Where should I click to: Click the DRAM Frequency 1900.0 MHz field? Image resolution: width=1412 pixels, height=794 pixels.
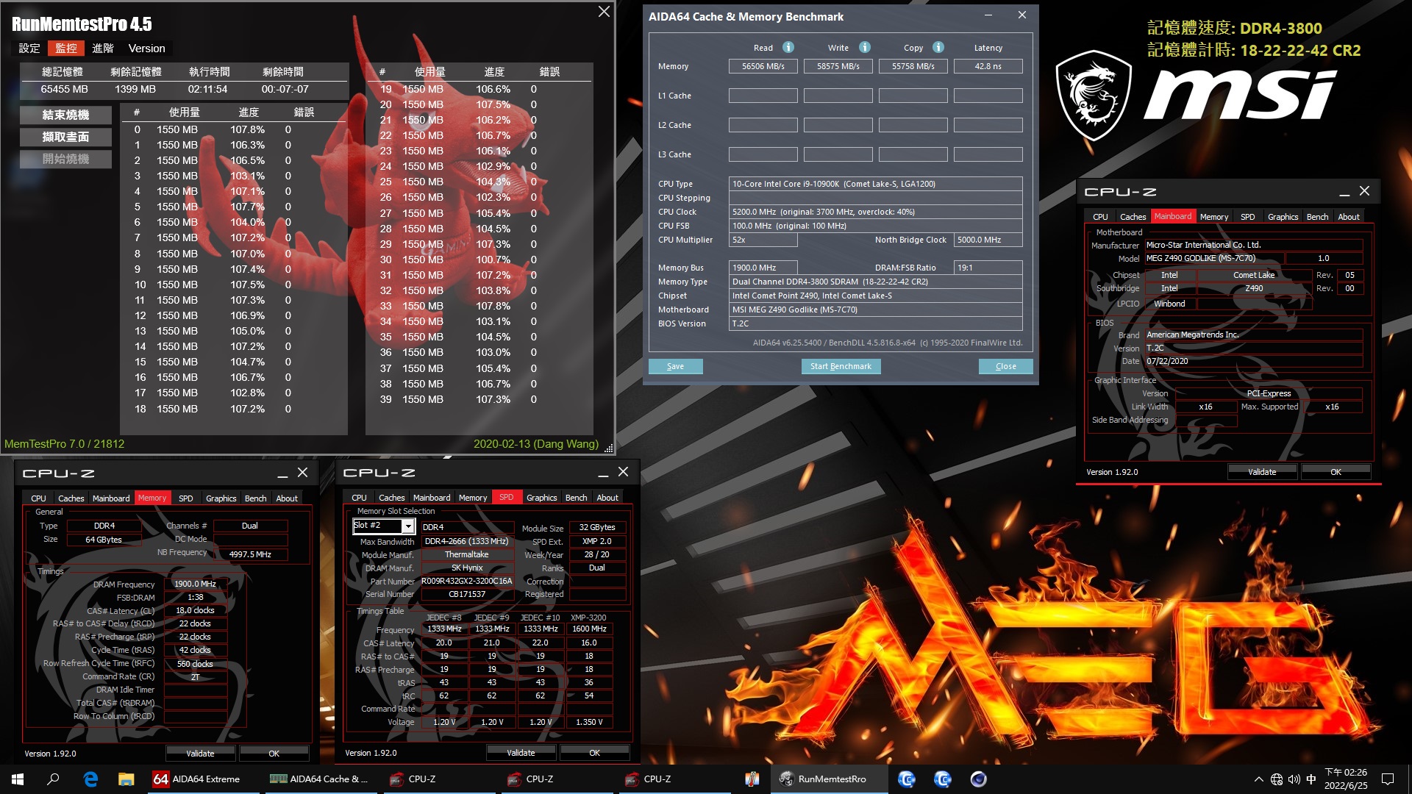tap(195, 584)
